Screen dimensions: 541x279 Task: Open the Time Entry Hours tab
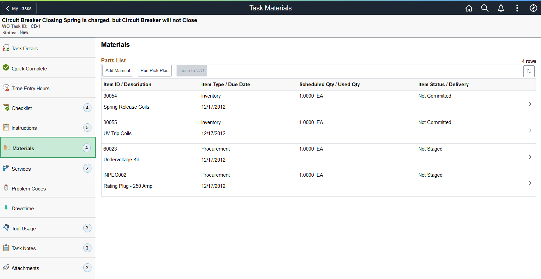[x=48, y=88]
